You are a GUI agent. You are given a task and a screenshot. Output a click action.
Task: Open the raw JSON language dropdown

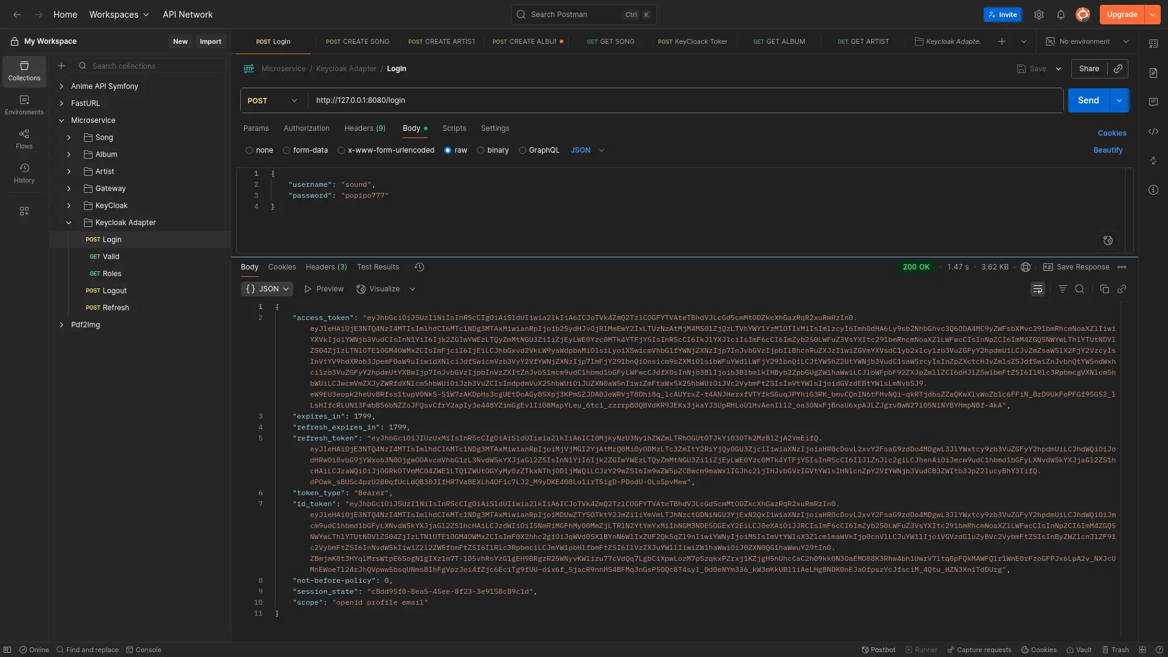point(588,150)
